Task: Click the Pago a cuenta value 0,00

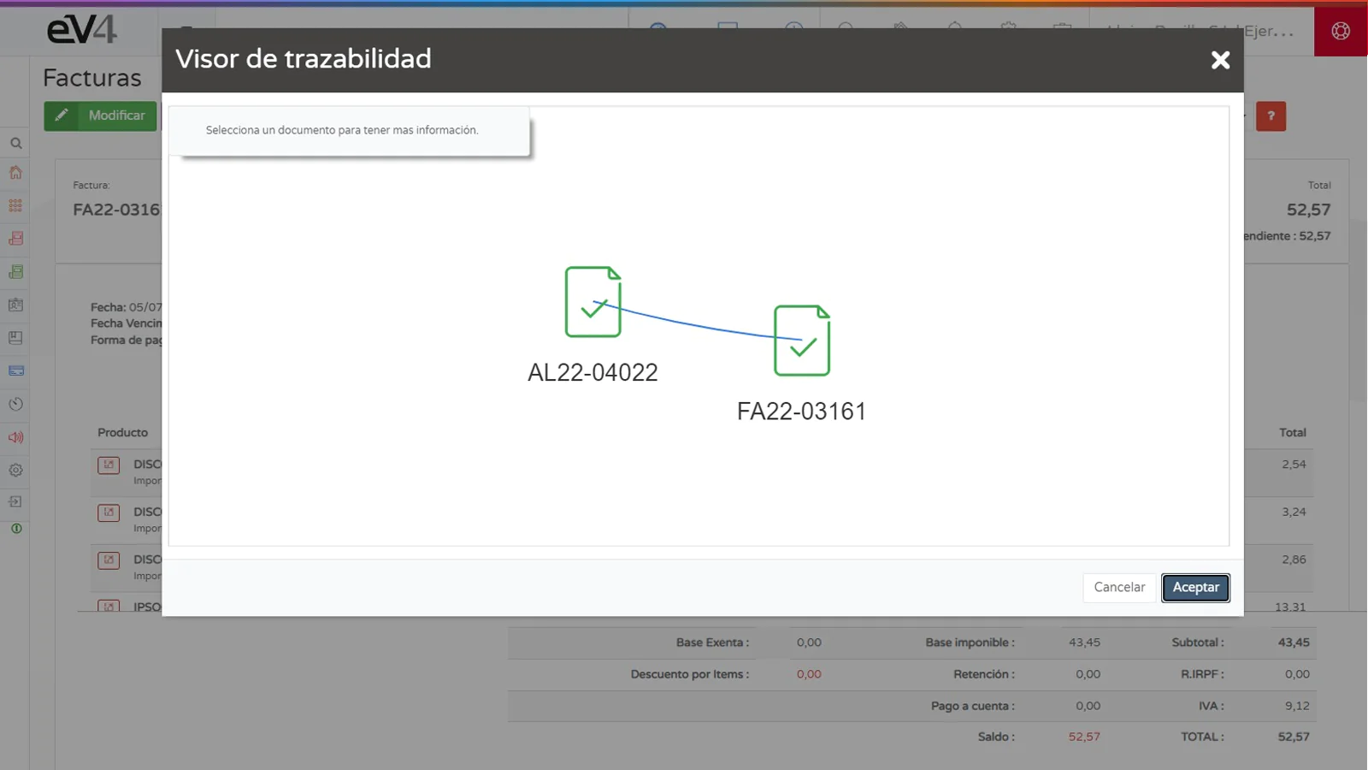Action: (x=1088, y=706)
